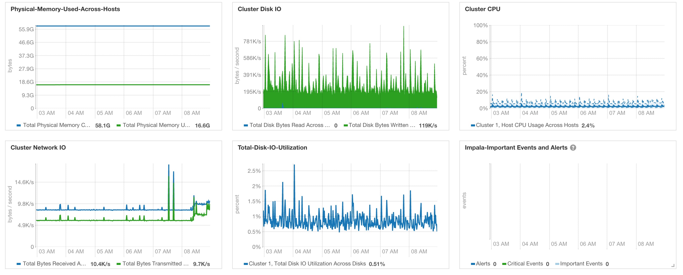The height and width of the screenshot is (275, 683).
Task: Click the blue Total Disk Bytes Read legend swatch
Action: click(246, 125)
